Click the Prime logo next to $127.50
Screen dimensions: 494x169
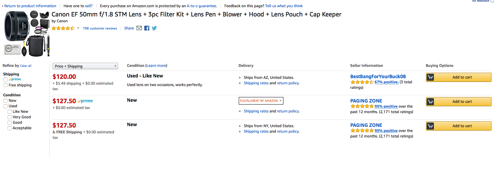pyautogui.click(x=85, y=101)
